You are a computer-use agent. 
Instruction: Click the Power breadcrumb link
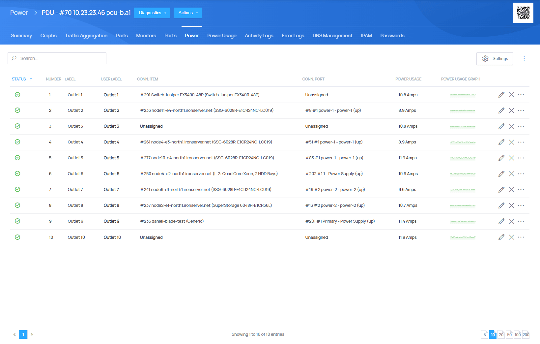(x=19, y=13)
